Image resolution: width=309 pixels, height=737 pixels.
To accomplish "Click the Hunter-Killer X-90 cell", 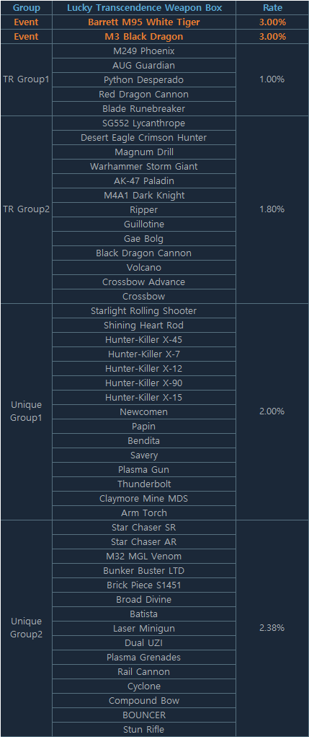I will [143, 383].
